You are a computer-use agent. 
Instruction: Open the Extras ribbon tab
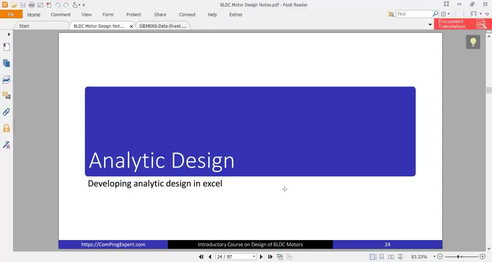tap(236, 15)
